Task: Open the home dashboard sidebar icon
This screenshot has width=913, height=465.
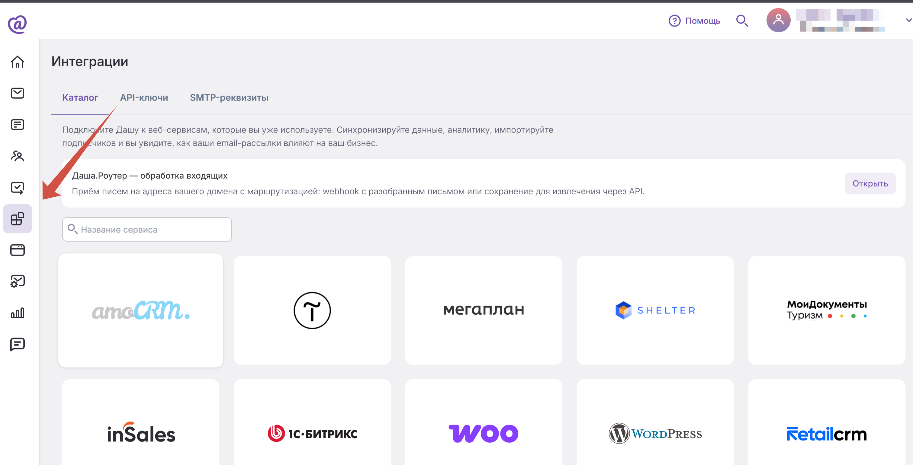Action: (x=18, y=62)
